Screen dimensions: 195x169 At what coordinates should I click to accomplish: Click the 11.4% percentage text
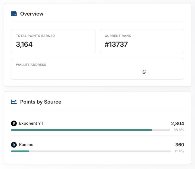click(x=179, y=151)
